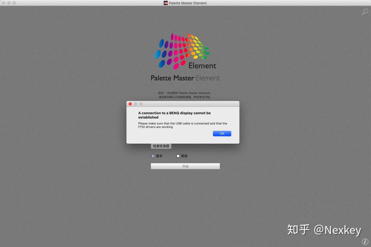Click the "FTDI drivers are working" message text
The width and height of the screenshot is (371, 247).
(155, 127)
